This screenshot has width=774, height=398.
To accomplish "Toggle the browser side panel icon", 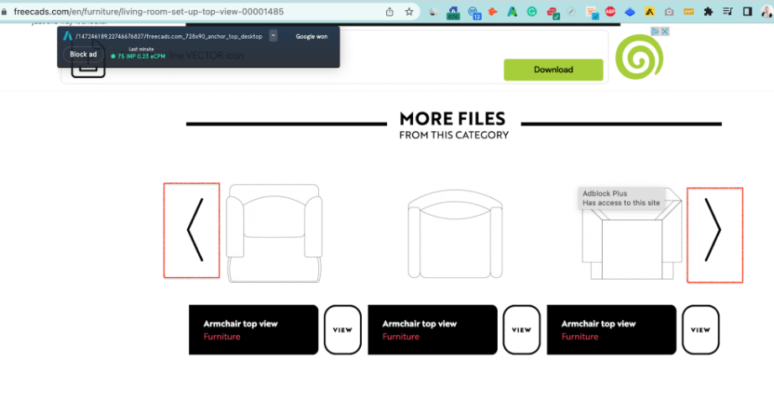I will [746, 12].
